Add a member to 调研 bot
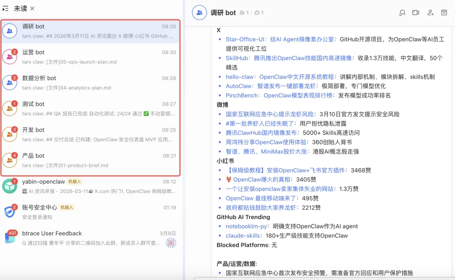455x280 pixels. [430, 13]
